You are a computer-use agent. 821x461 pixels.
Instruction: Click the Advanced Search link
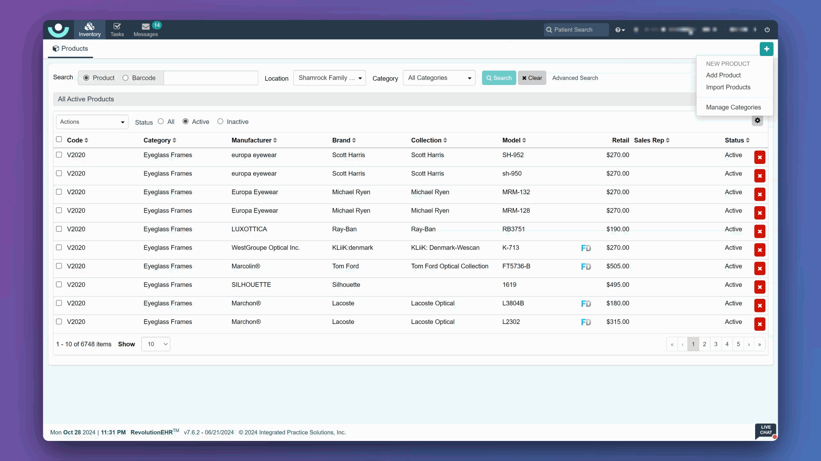pos(575,78)
